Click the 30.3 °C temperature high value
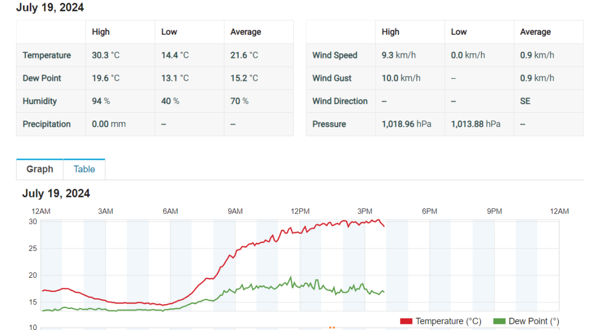Screen dimensions: 611x330 [106, 55]
